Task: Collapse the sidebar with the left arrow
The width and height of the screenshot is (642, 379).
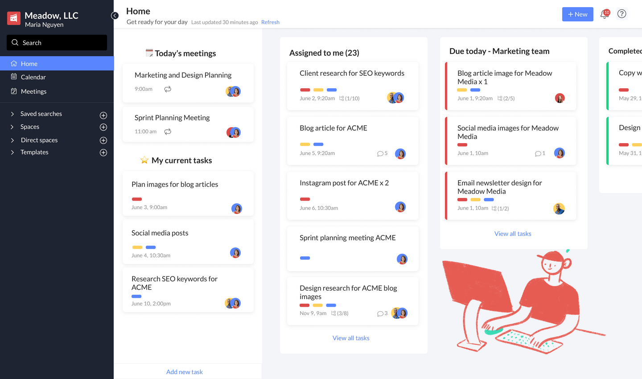Action: [115, 15]
